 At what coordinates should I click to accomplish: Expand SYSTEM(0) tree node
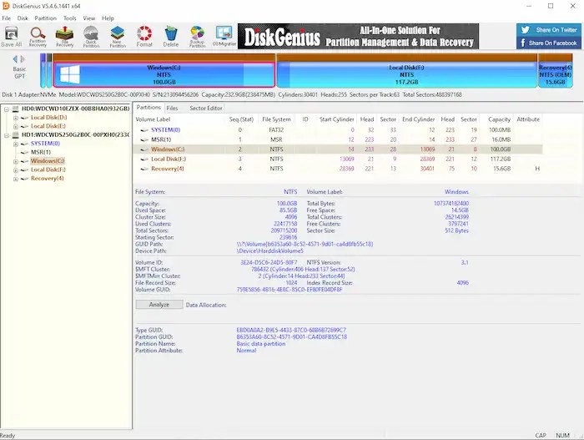16,144
